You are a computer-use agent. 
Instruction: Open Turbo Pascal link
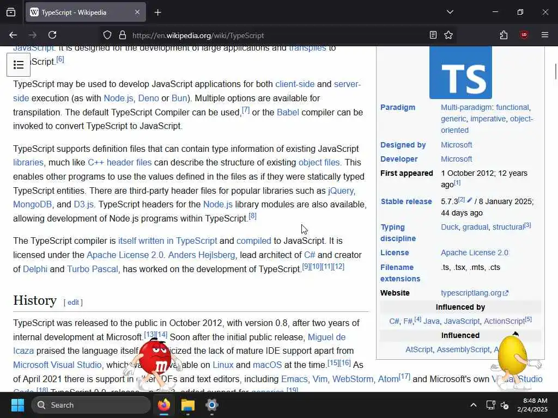(93, 269)
